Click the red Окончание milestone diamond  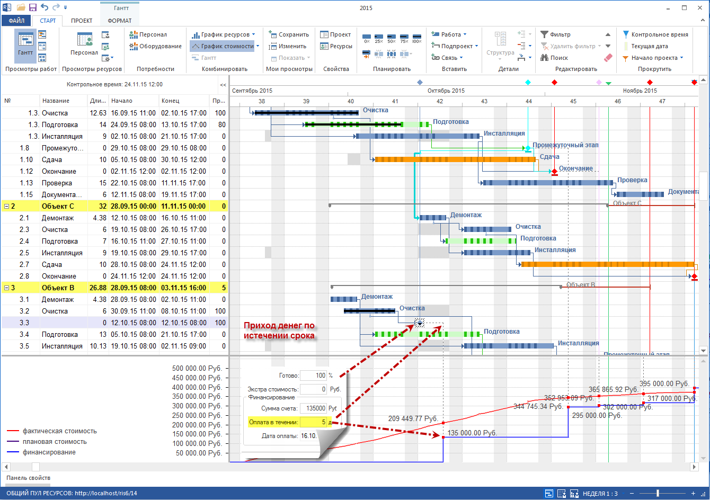[x=554, y=172]
